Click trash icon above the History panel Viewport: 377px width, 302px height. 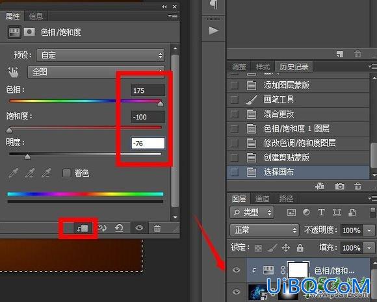pos(357,54)
